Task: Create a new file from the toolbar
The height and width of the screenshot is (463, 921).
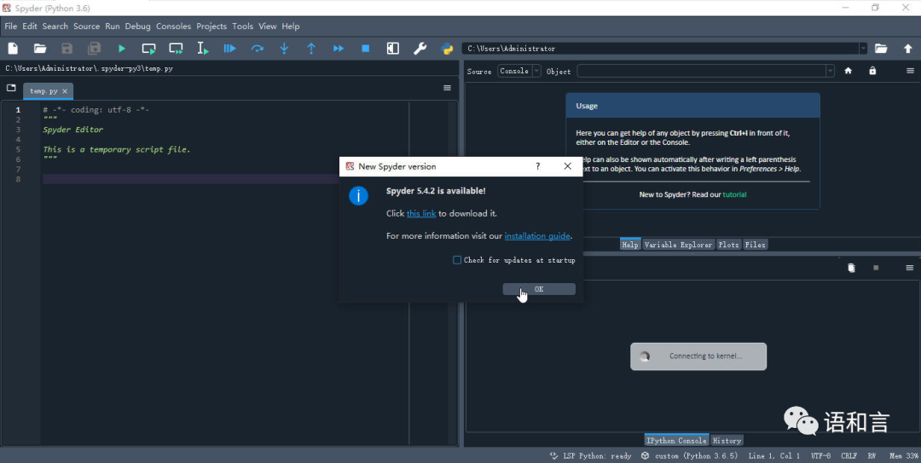Action: click(13, 49)
